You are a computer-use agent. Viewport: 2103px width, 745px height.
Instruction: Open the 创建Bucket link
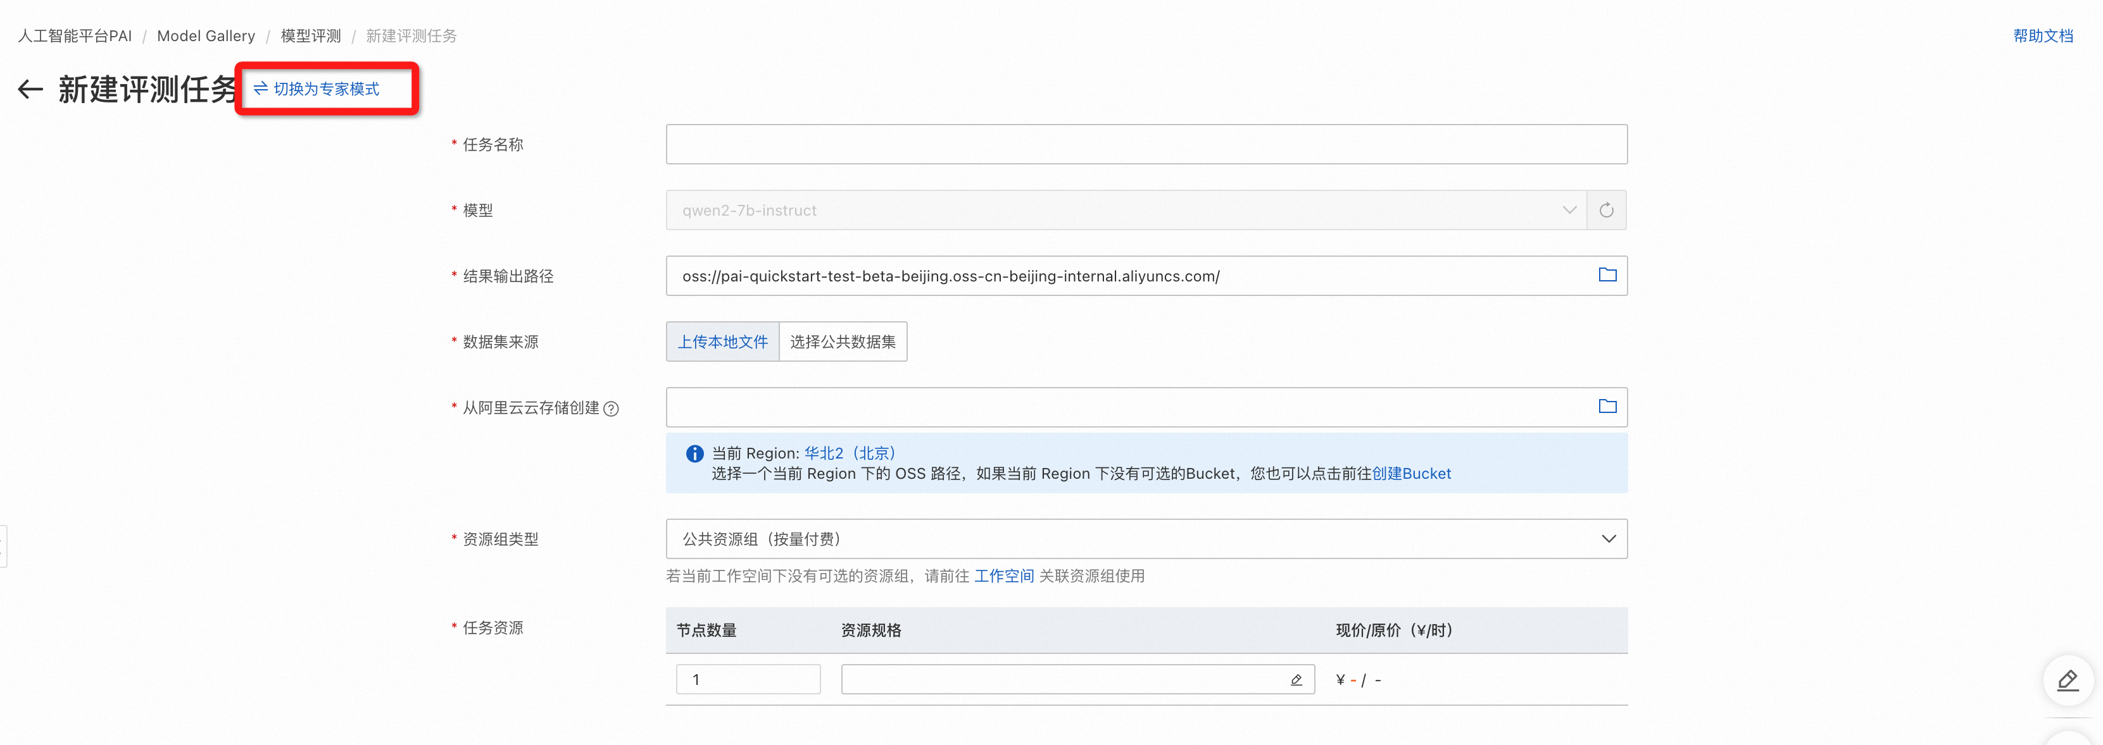click(x=1410, y=473)
